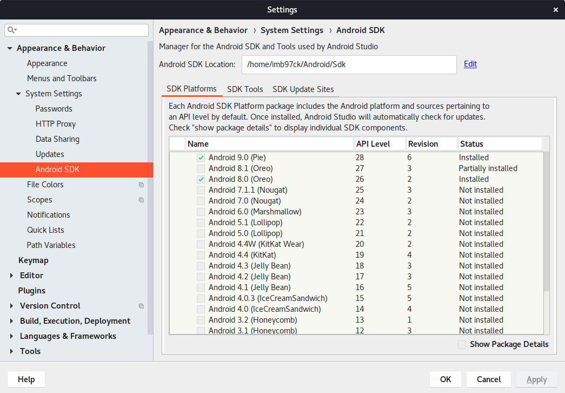Click the project-level icon beside Version Control
The height and width of the screenshot is (393, 565).
[141, 306]
